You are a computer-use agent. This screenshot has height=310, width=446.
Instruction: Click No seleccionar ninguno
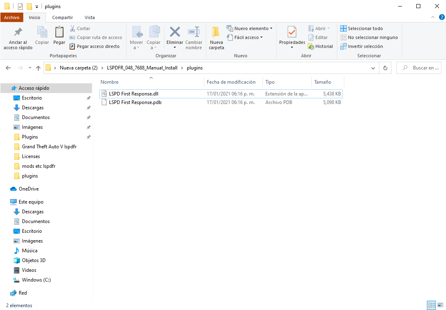[x=369, y=37]
